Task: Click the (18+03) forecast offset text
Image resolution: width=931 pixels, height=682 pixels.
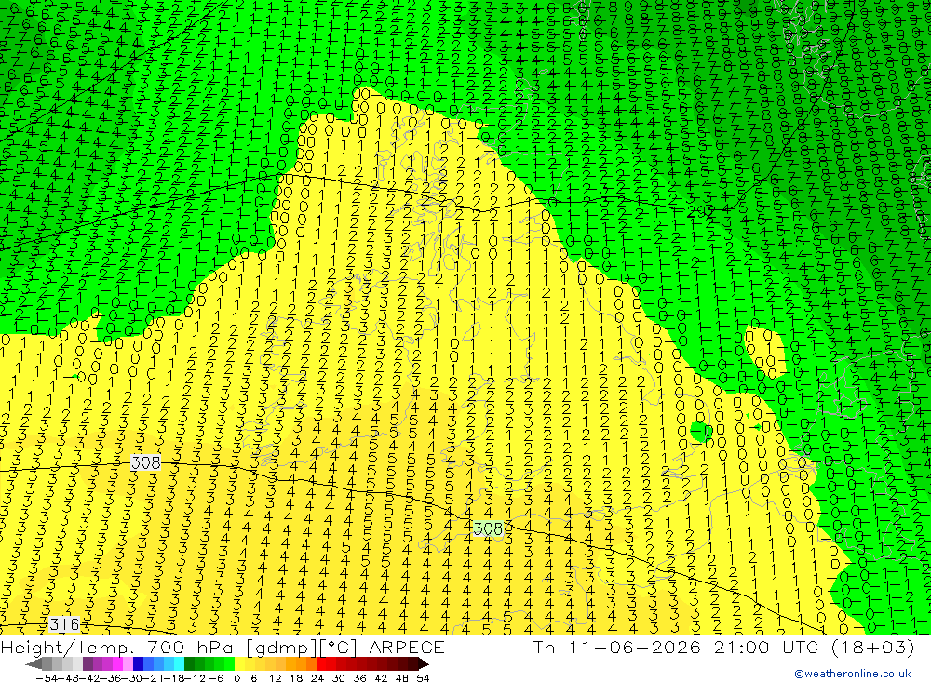Action: point(873,647)
